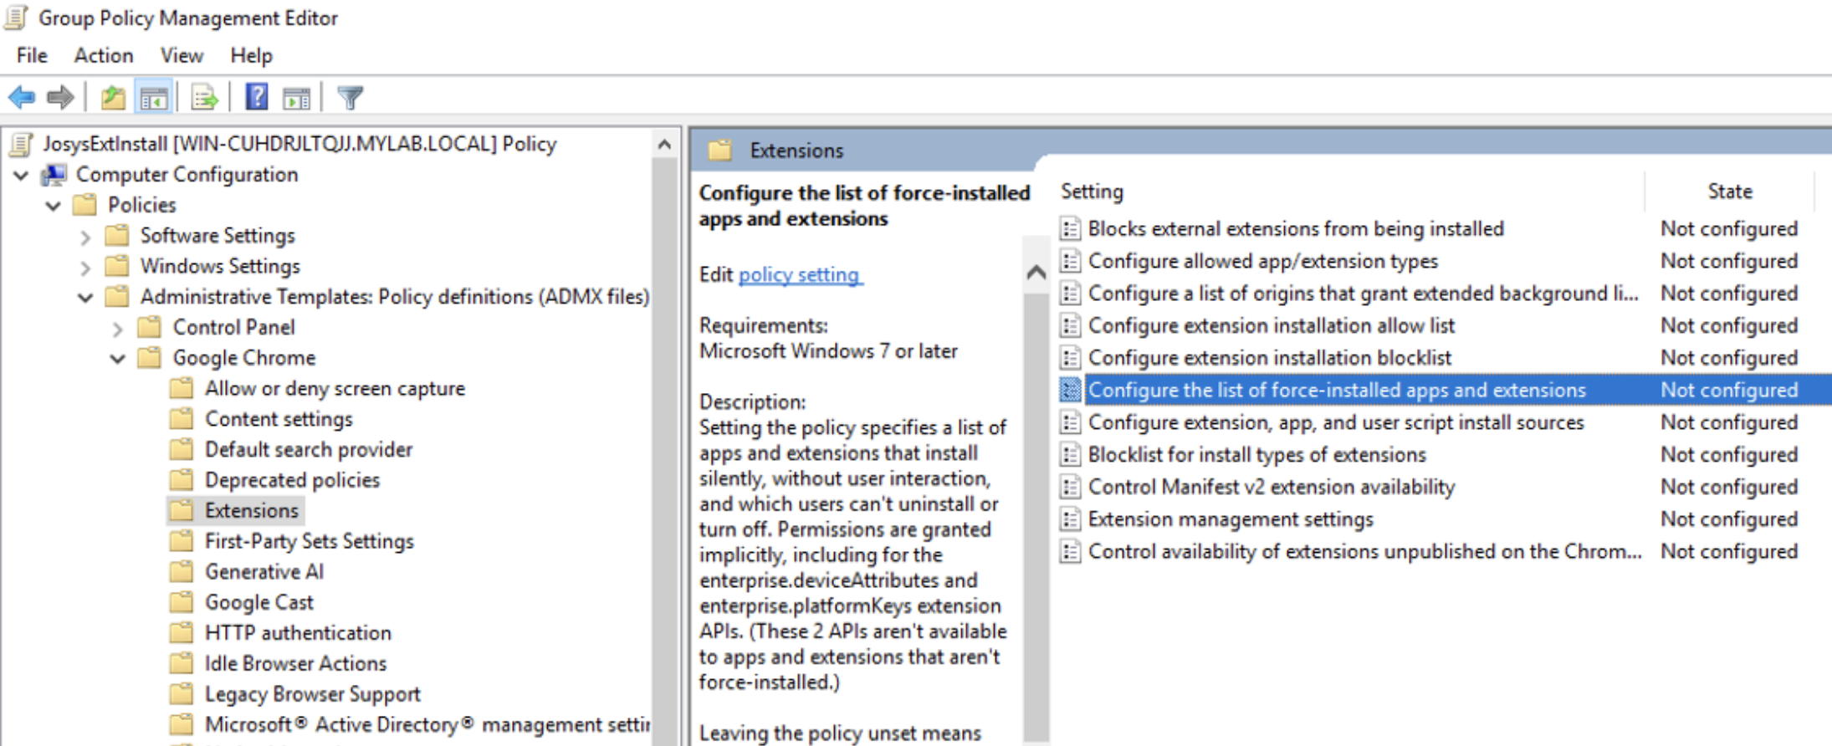Collapse the Computer Configuration node
Viewport: 1832px width, 746px height.
coord(22,176)
